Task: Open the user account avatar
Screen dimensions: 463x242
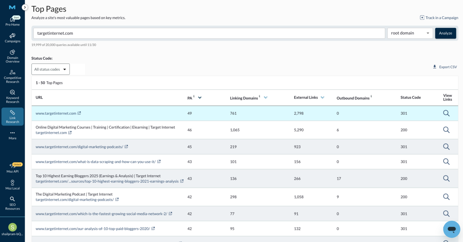Action: click(x=12, y=227)
